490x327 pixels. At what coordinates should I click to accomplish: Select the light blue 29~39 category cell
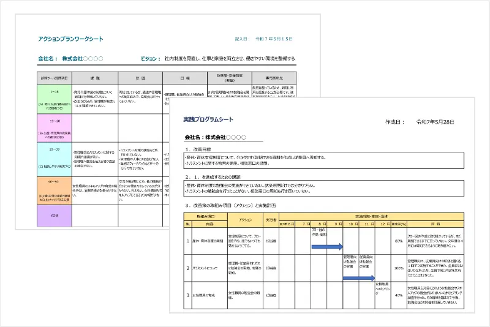53,159
